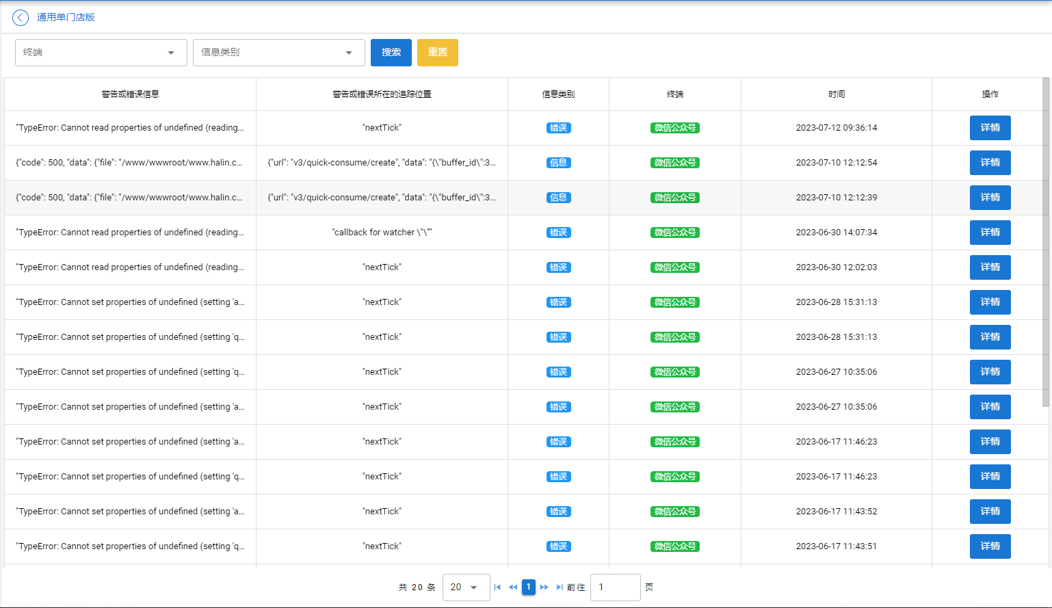Screen dimensions: 1052x608
Task: Go to previous page icon
Action: click(x=513, y=587)
